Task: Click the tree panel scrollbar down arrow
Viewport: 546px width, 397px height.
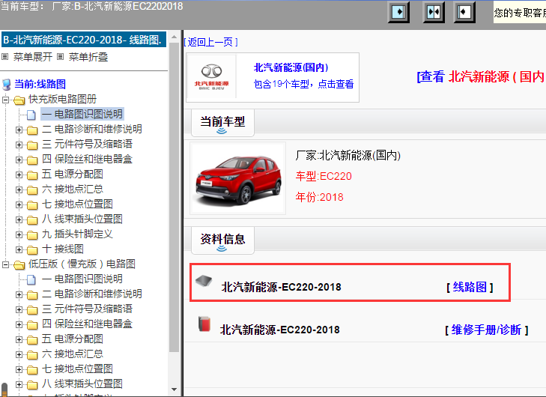Action: [174, 390]
